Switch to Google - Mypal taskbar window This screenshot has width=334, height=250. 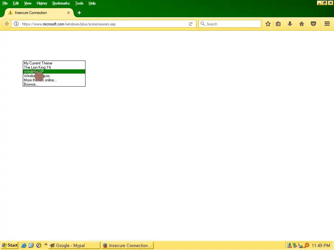click(74, 245)
